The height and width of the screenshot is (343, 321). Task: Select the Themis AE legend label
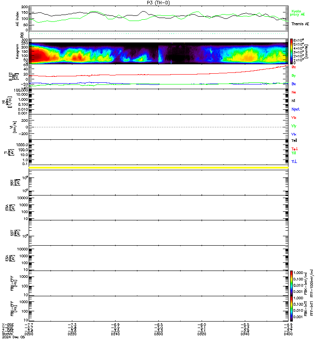tap(300, 24)
